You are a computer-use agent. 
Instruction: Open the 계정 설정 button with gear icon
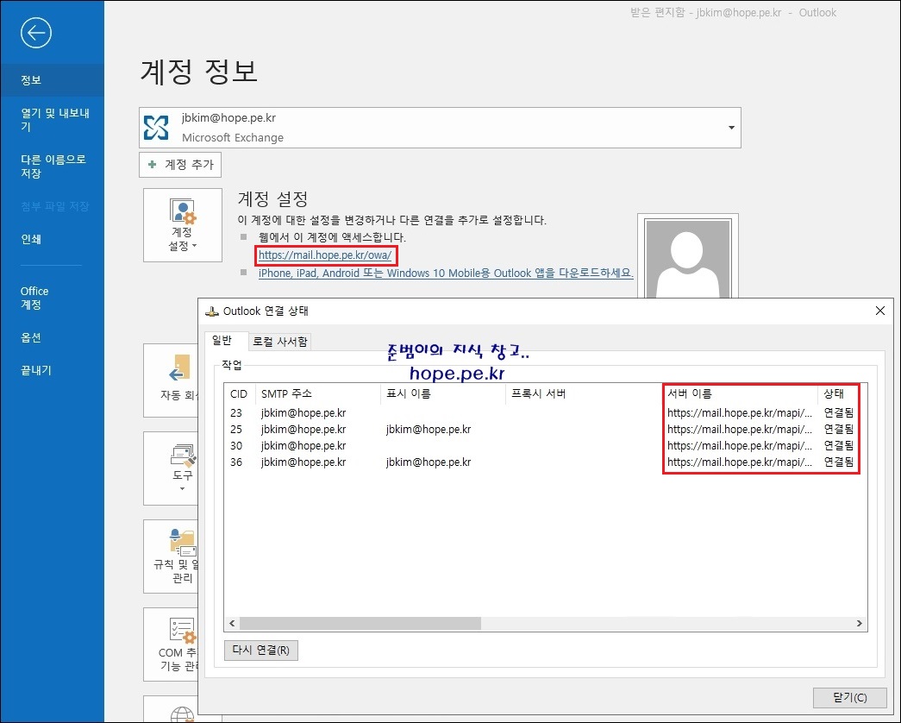pyautogui.click(x=183, y=225)
